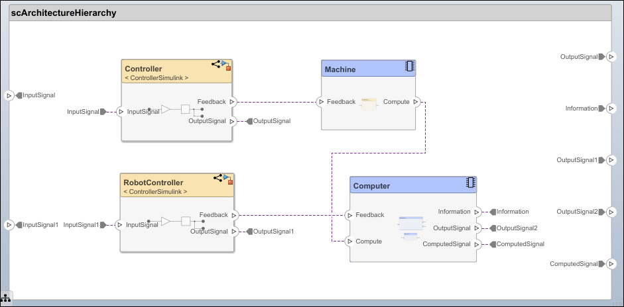
Task: Click the OutputSignal2 tag next to Computer
Action: (x=514, y=228)
